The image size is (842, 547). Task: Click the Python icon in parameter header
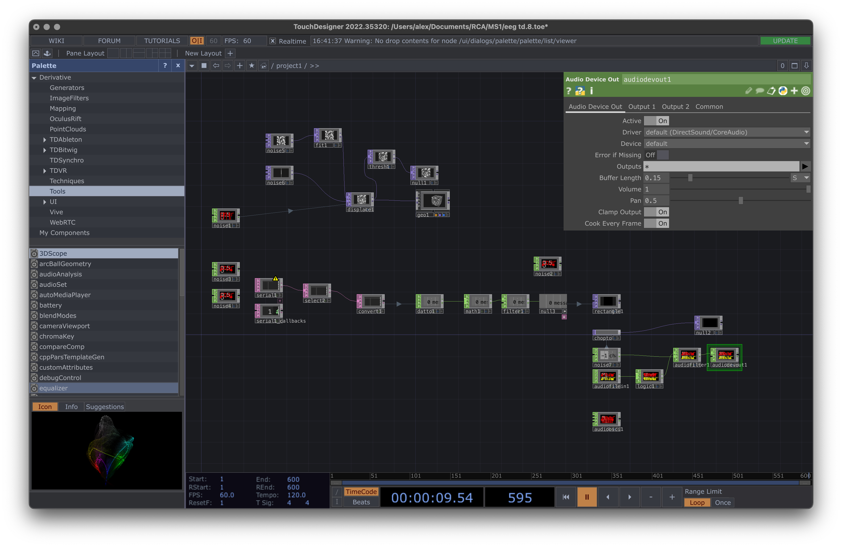pyautogui.click(x=783, y=91)
